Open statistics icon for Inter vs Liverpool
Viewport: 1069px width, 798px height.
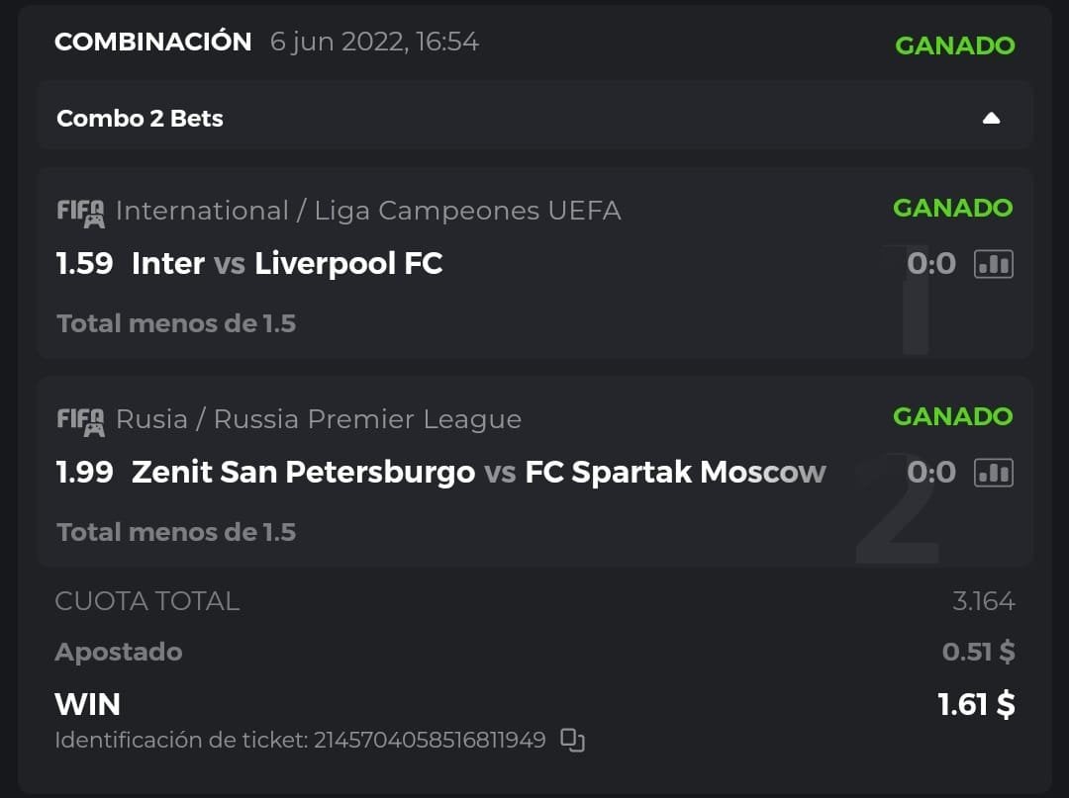point(994,264)
